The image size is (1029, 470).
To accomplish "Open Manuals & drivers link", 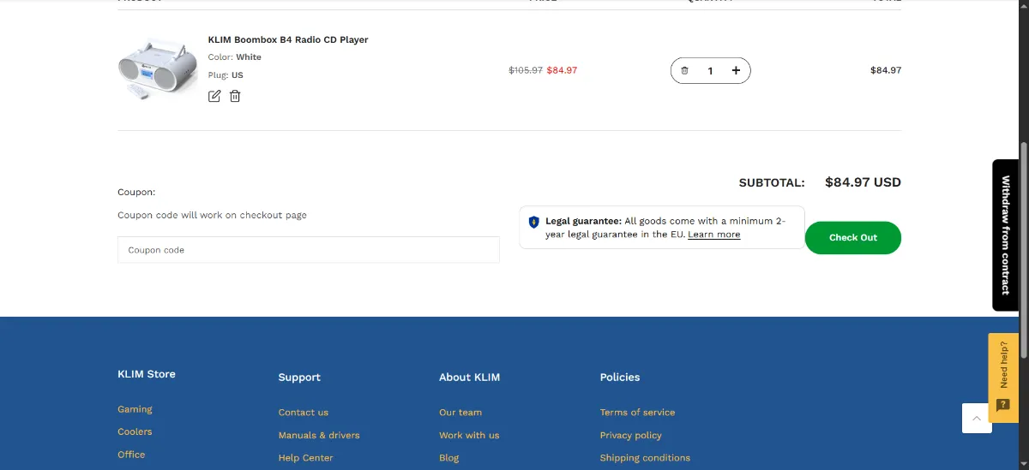I will (x=319, y=435).
